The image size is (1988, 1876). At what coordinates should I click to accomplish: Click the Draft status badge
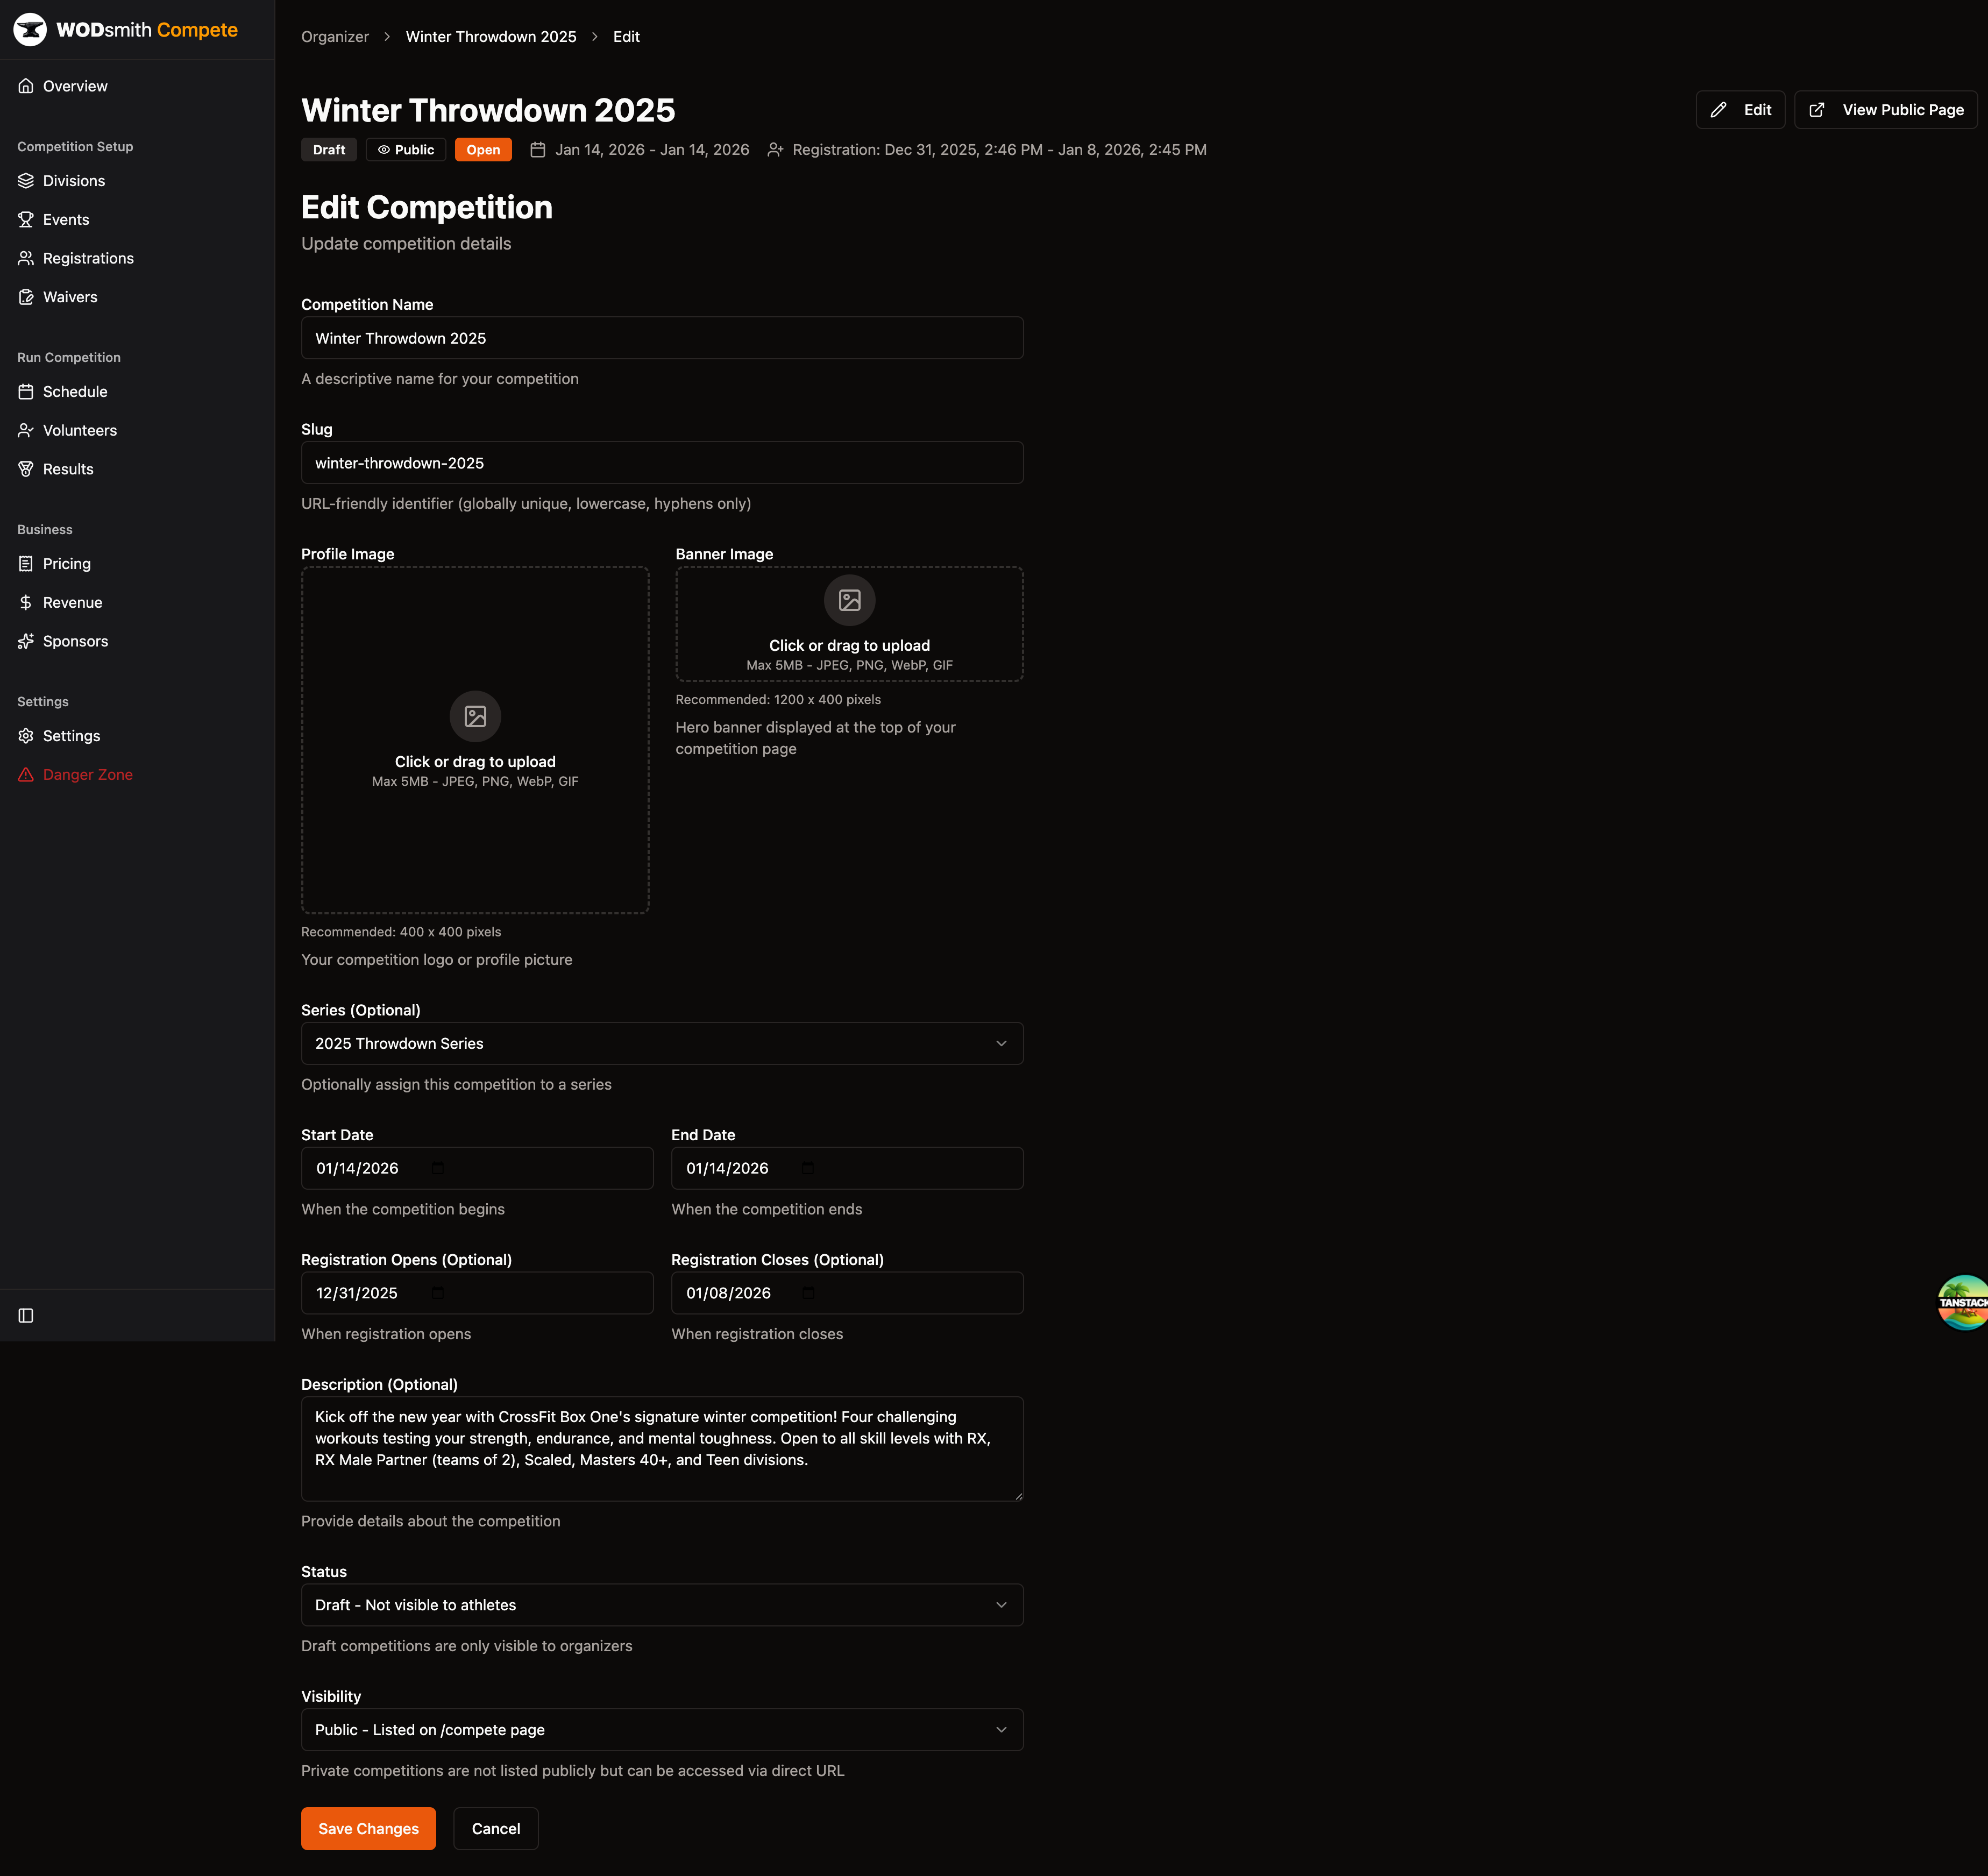pos(329,150)
